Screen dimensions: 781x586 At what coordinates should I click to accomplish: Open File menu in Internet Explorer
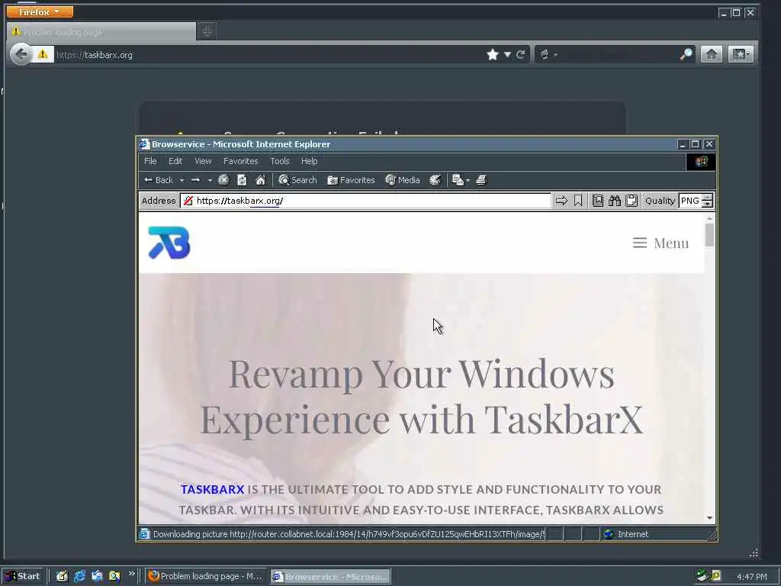coord(150,161)
